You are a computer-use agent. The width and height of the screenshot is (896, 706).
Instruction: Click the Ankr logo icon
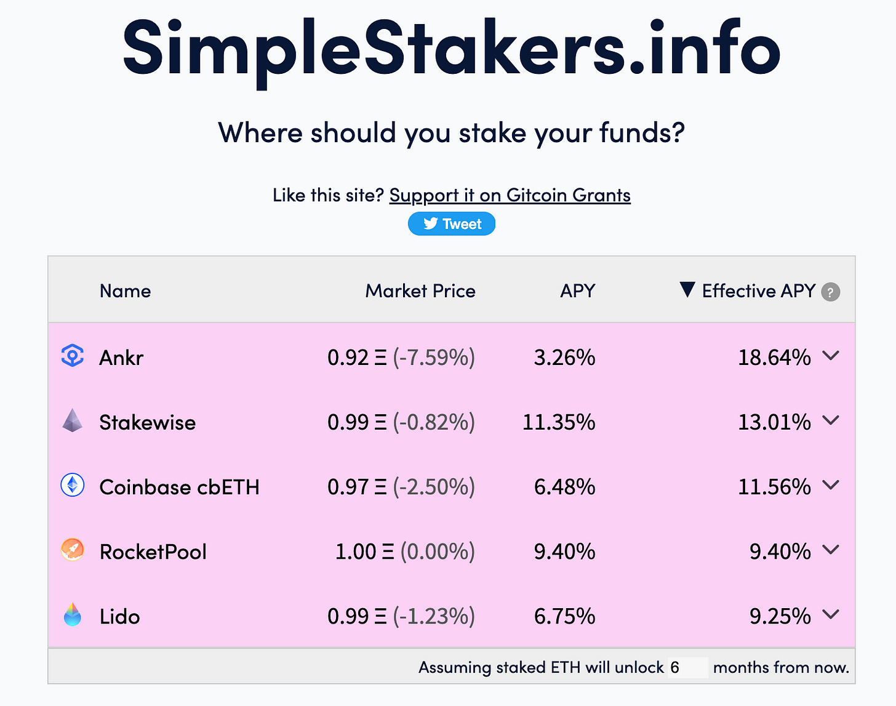click(73, 356)
